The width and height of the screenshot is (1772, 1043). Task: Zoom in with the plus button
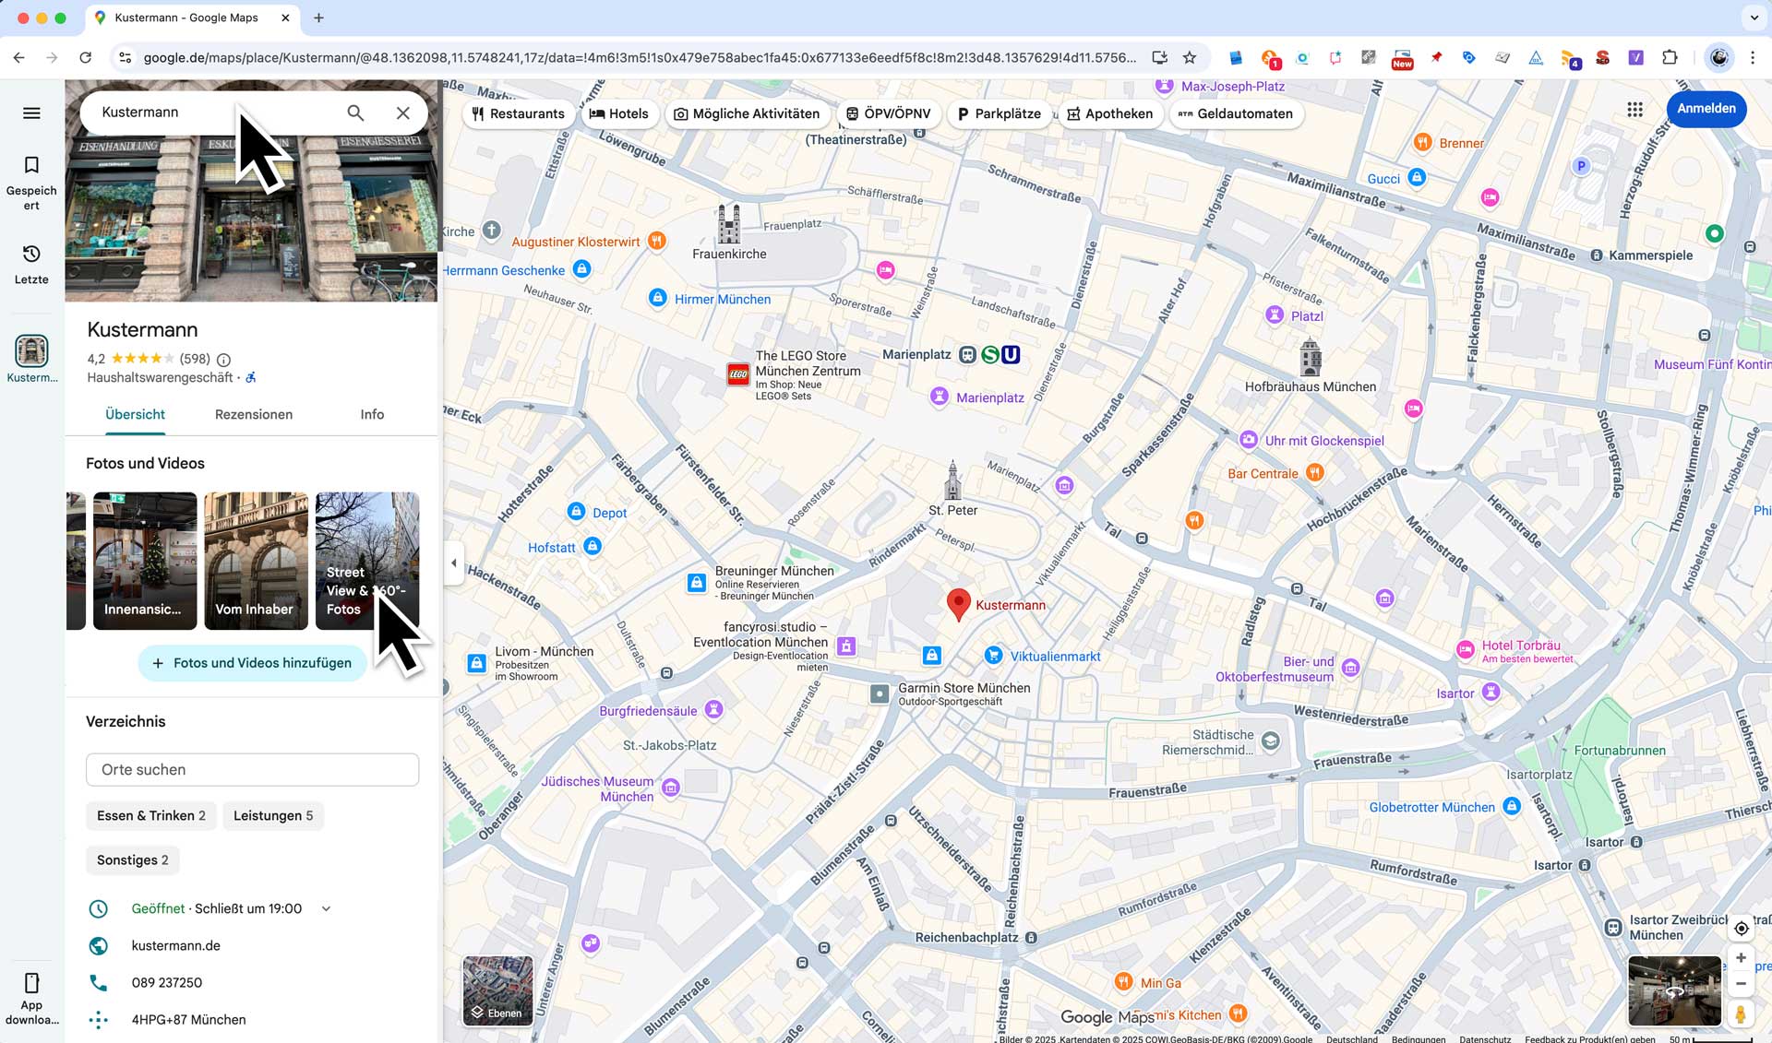point(1741,958)
